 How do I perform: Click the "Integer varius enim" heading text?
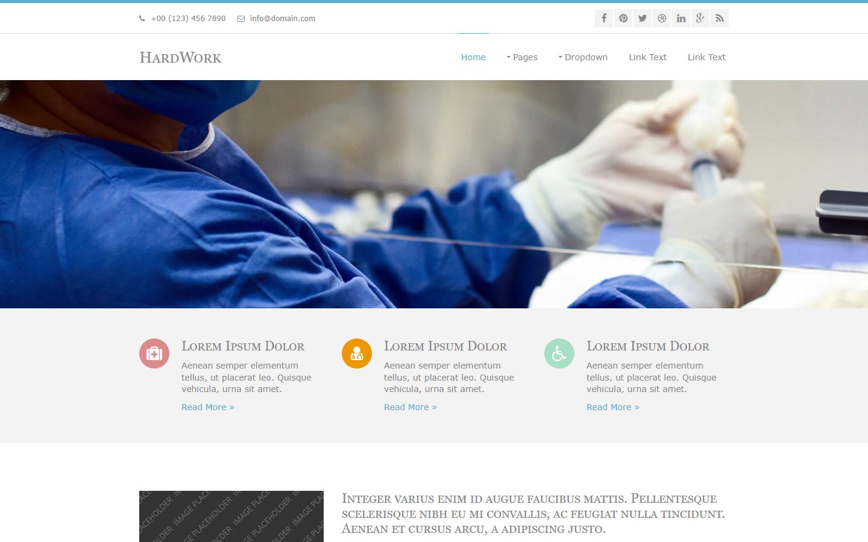[x=533, y=514]
